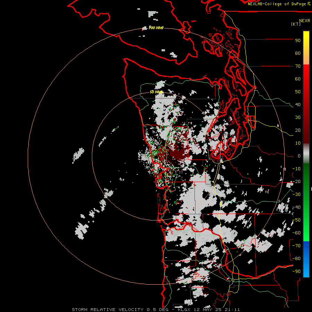Select the -40 knot scale label

296,207
